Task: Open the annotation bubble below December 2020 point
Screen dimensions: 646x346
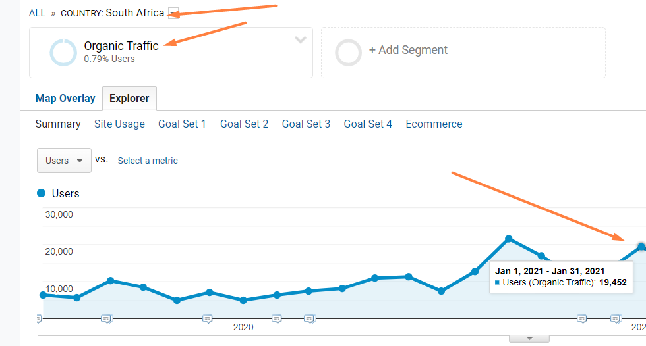Action: [x=581, y=318]
